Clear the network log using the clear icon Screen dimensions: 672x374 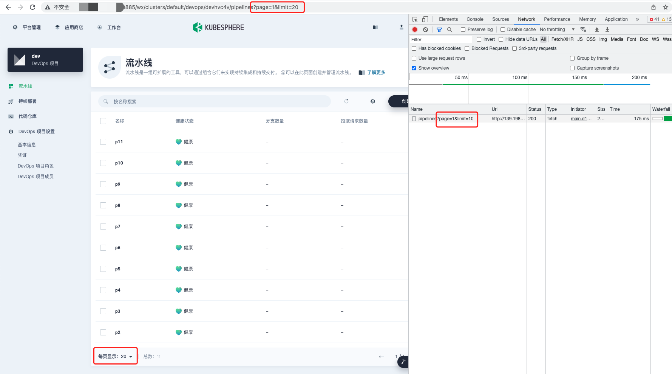tap(426, 29)
